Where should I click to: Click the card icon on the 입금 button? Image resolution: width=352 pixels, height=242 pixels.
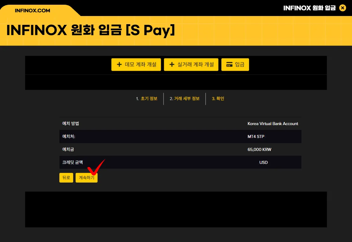tap(229, 64)
